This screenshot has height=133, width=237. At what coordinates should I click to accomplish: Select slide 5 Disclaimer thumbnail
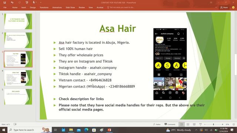(18, 97)
